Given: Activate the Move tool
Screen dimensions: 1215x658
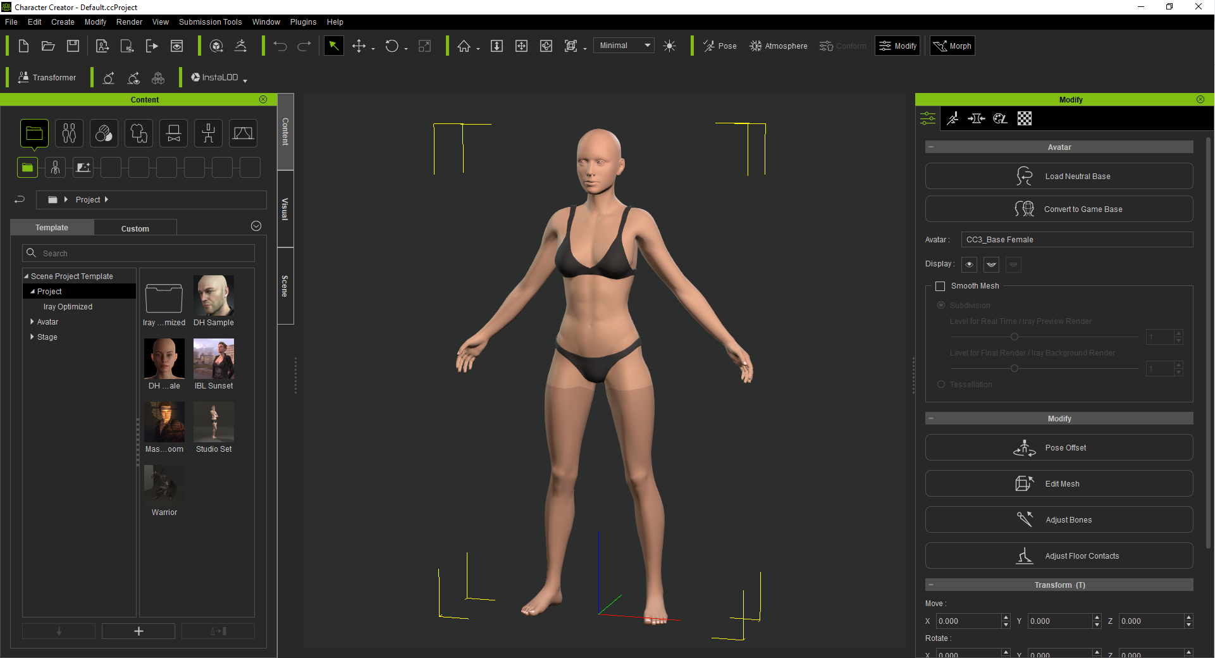Looking at the screenshot, I should pos(359,46).
